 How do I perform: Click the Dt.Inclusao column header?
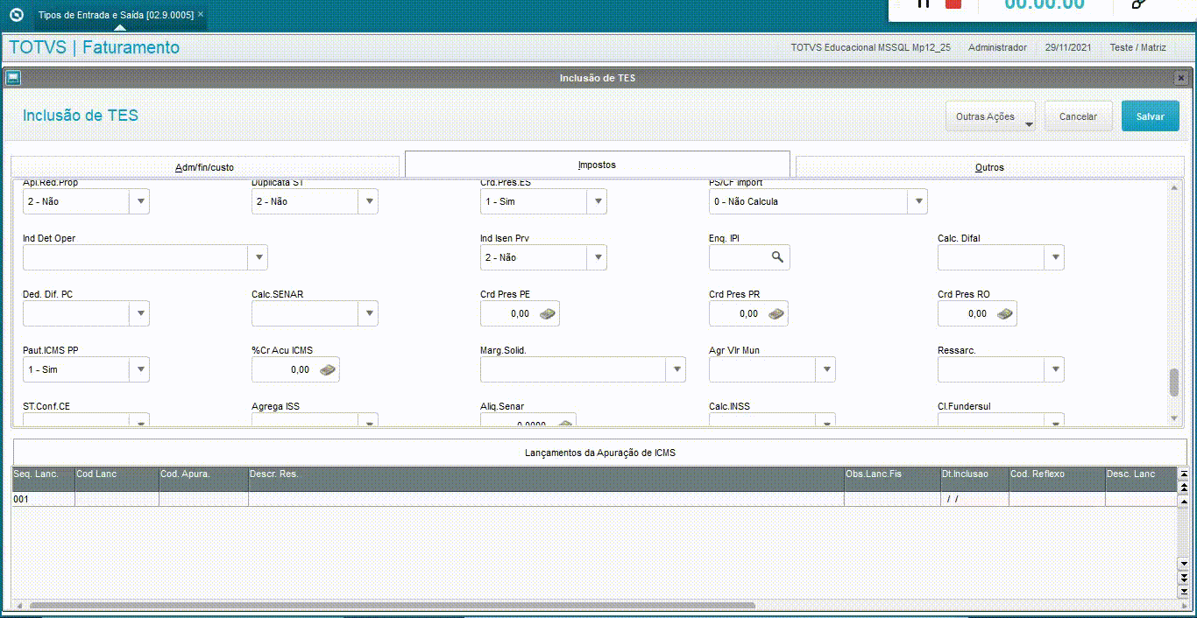coord(974,479)
